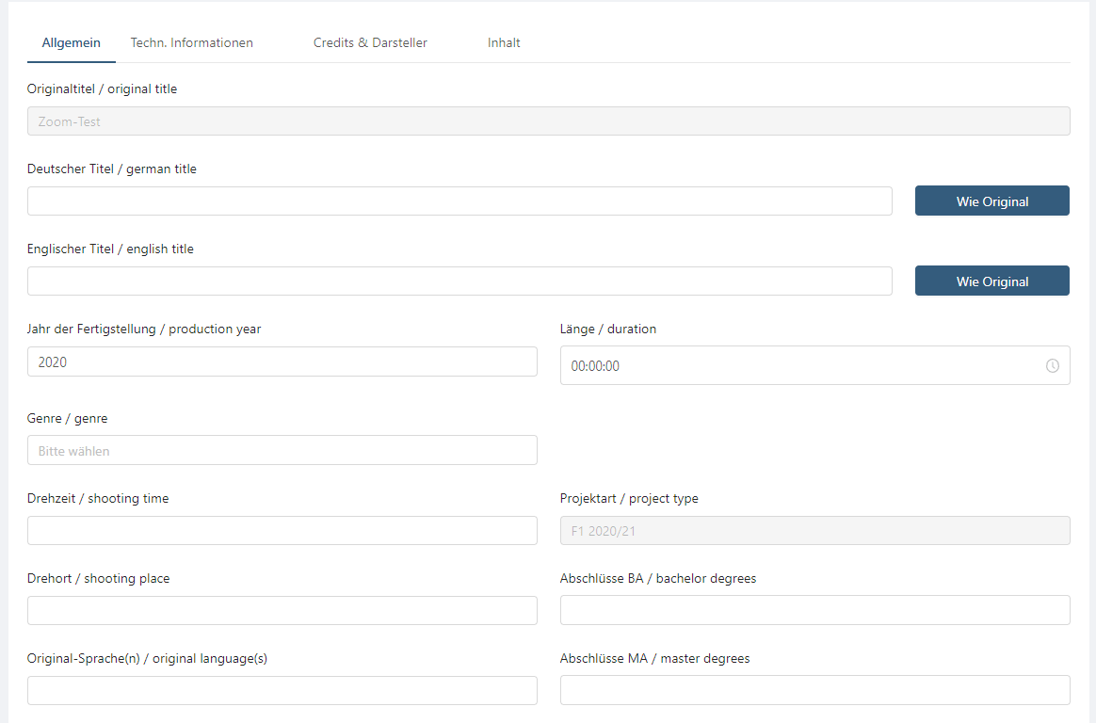Open the Genre 'Bitte wählen' dropdown
The width and height of the screenshot is (1096, 723).
coord(282,451)
